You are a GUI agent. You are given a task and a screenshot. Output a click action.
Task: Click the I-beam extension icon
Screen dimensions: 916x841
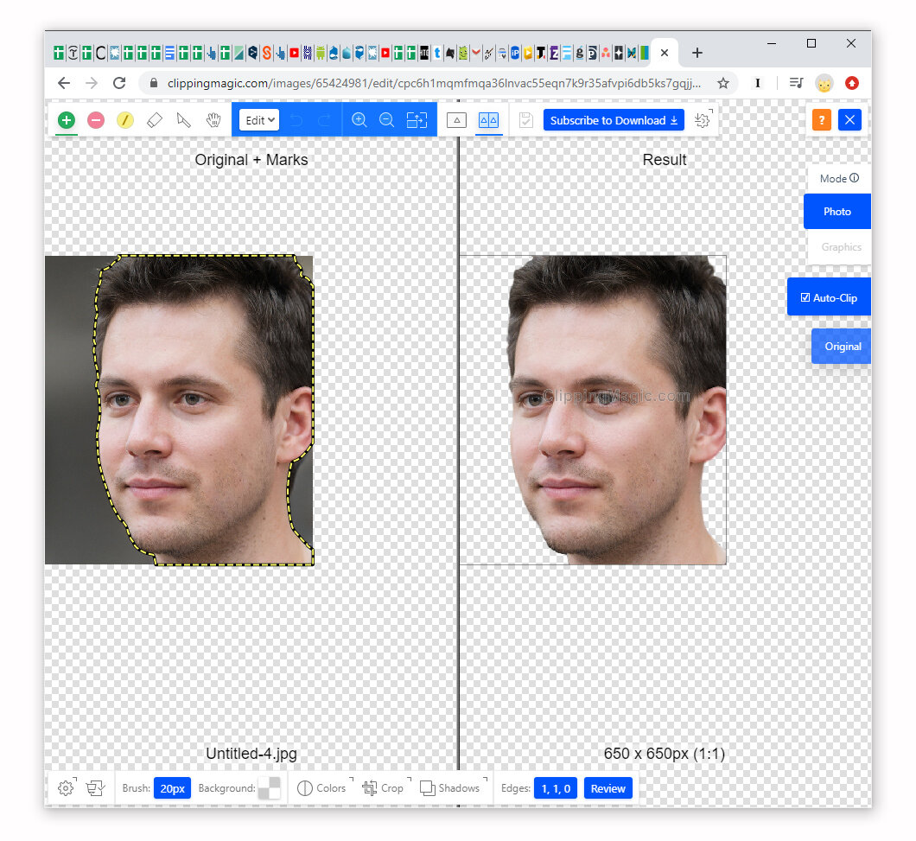758,83
